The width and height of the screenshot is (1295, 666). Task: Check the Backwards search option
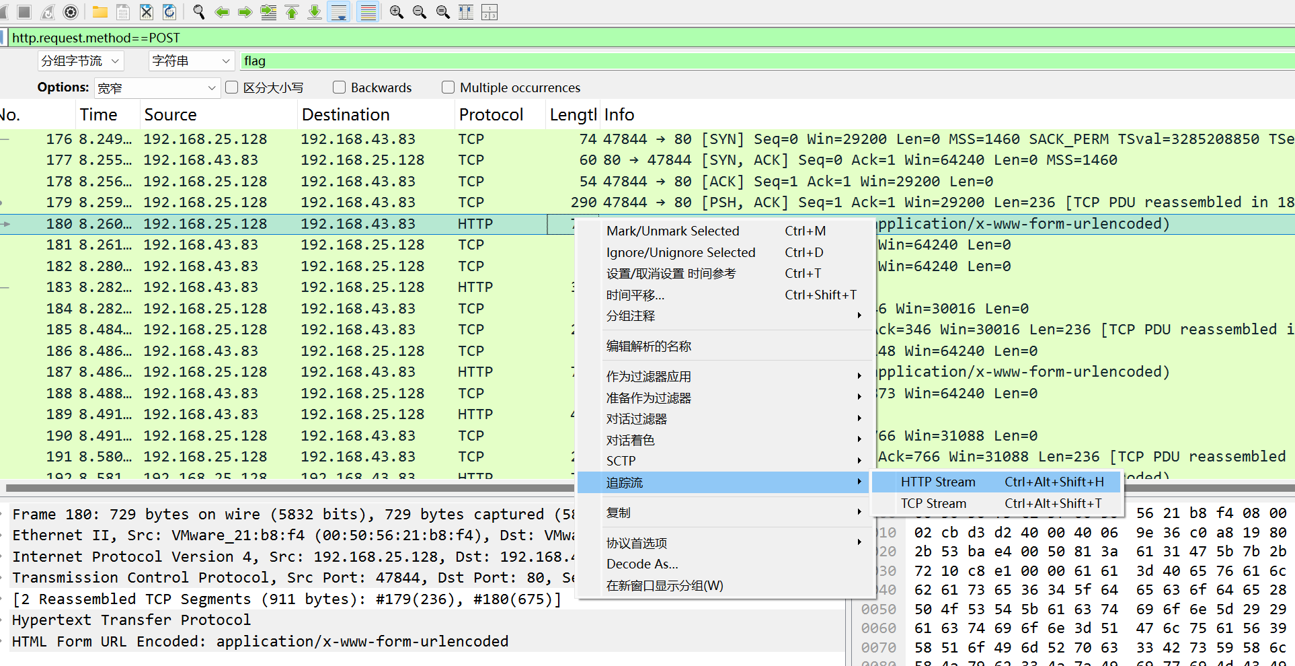[x=340, y=87]
